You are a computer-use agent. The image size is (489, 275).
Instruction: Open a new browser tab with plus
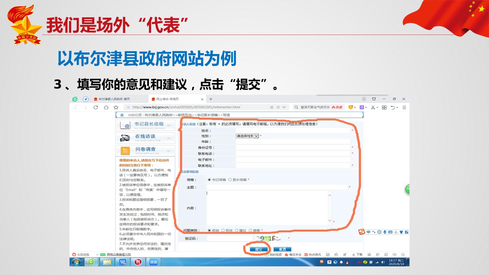(211, 99)
